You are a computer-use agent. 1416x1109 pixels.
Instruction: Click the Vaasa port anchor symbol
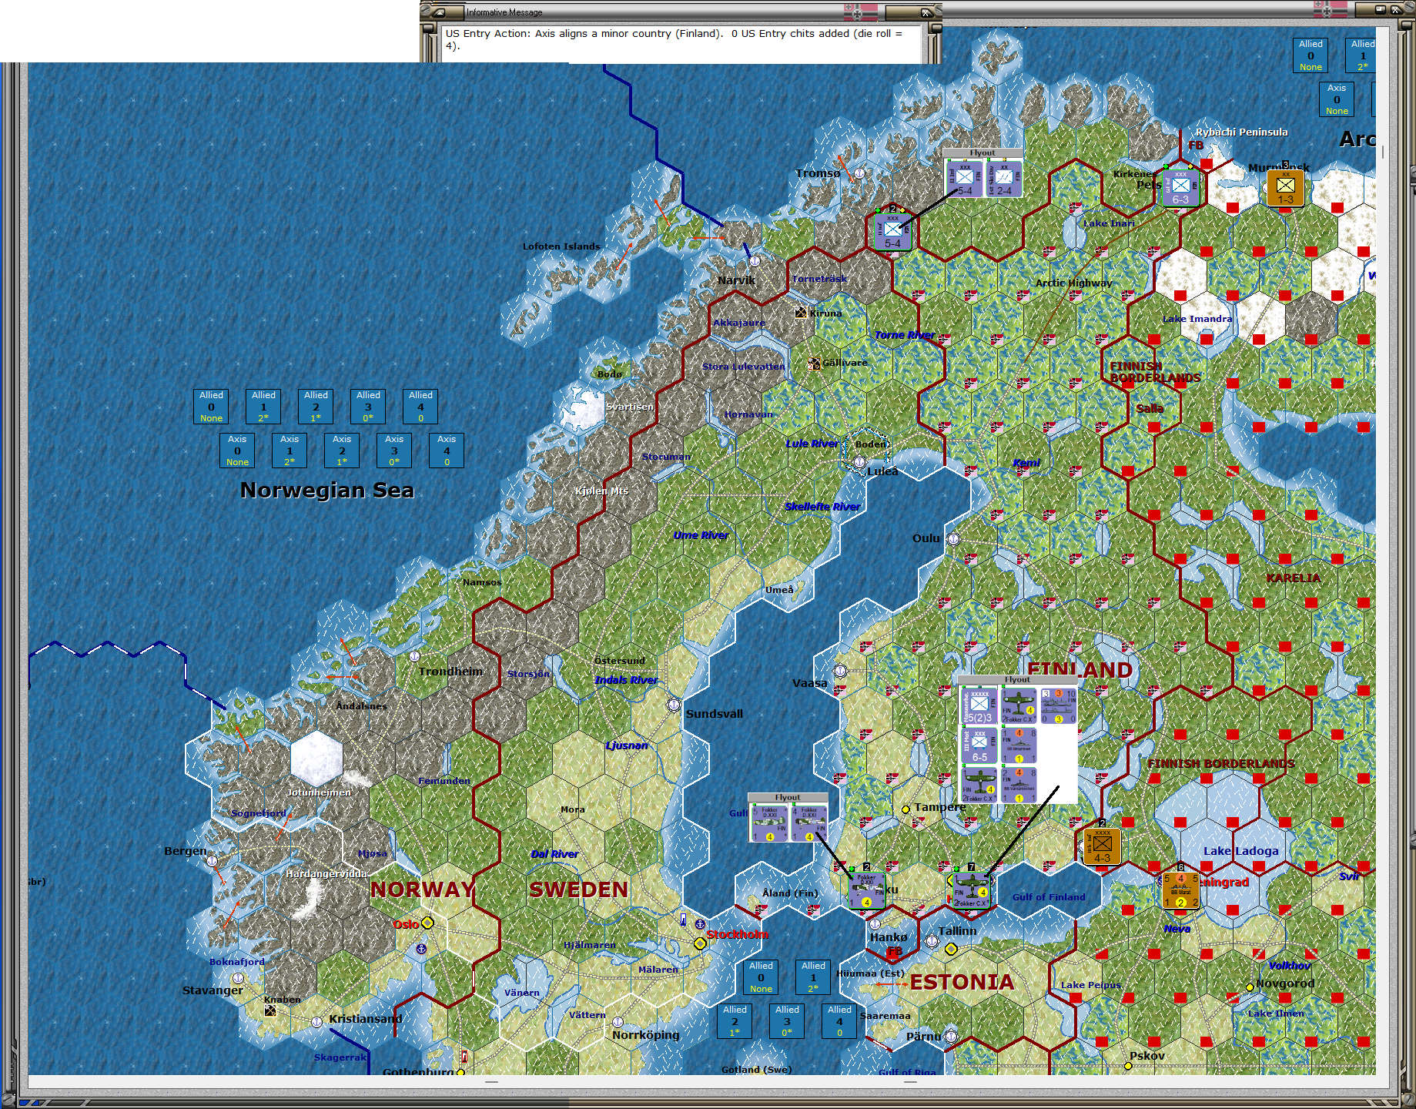tap(841, 671)
